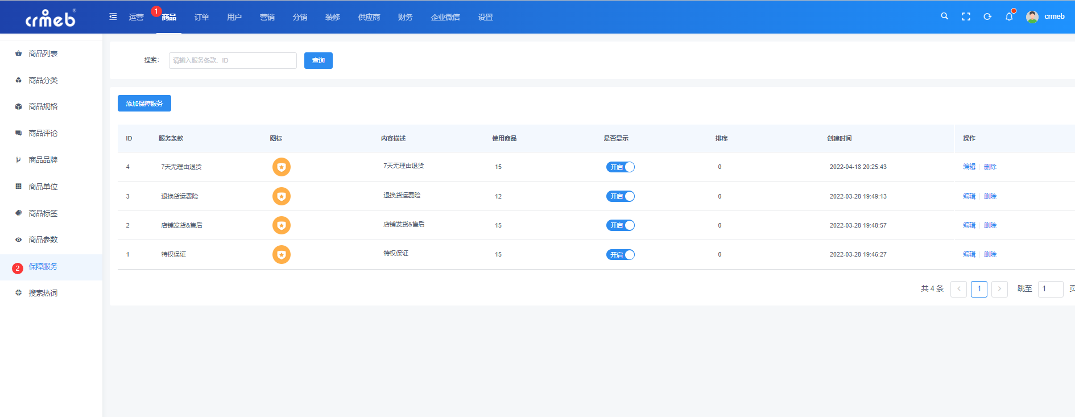
Task: Click 删除 link for 退换货运费险 row
Action: (990, 196)
